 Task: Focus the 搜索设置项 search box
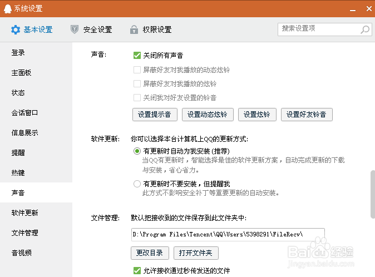(x=325, y=29)
